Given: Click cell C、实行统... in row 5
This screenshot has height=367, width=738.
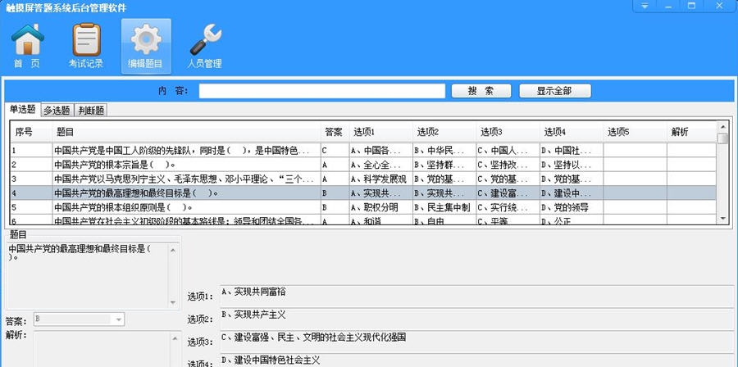Looking at the screenshot, I should tap(508, 207).
